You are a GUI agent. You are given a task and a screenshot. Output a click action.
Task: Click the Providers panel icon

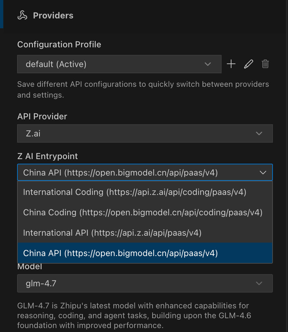(x=22, y=15)
